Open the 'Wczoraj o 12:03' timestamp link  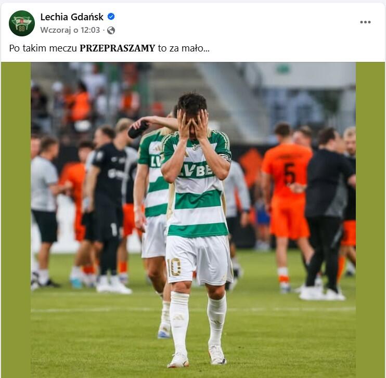tap(70, 30)
